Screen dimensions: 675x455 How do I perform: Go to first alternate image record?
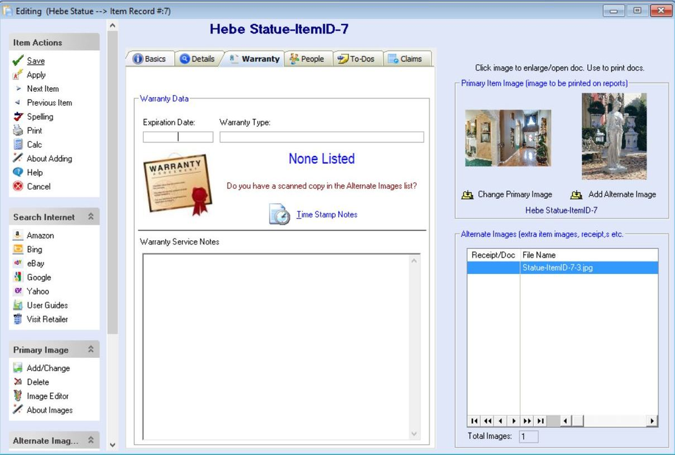[x=474, y=421]
